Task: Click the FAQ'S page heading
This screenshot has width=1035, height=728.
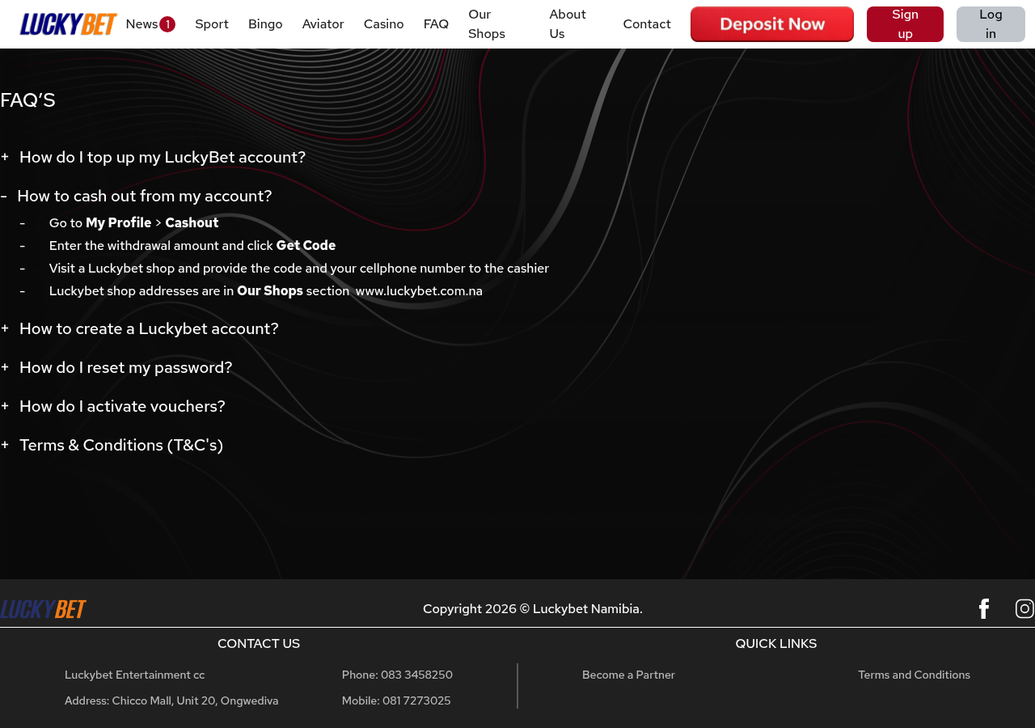Action: pyautogui.click(x=27, y=100)
